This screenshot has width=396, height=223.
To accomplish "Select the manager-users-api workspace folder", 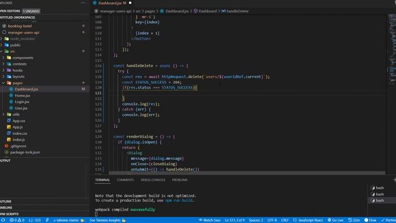I will [24, 32].
